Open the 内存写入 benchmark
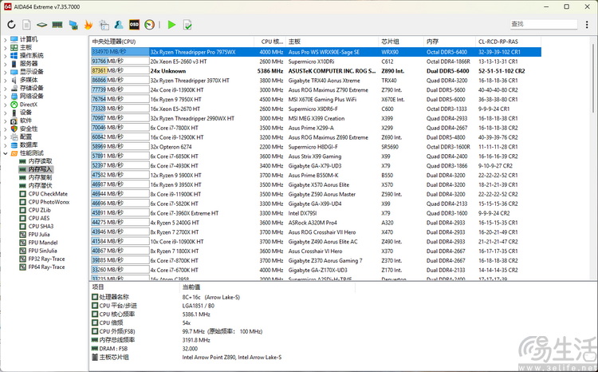Screen dimensions: 598x372 coord(40,169)
